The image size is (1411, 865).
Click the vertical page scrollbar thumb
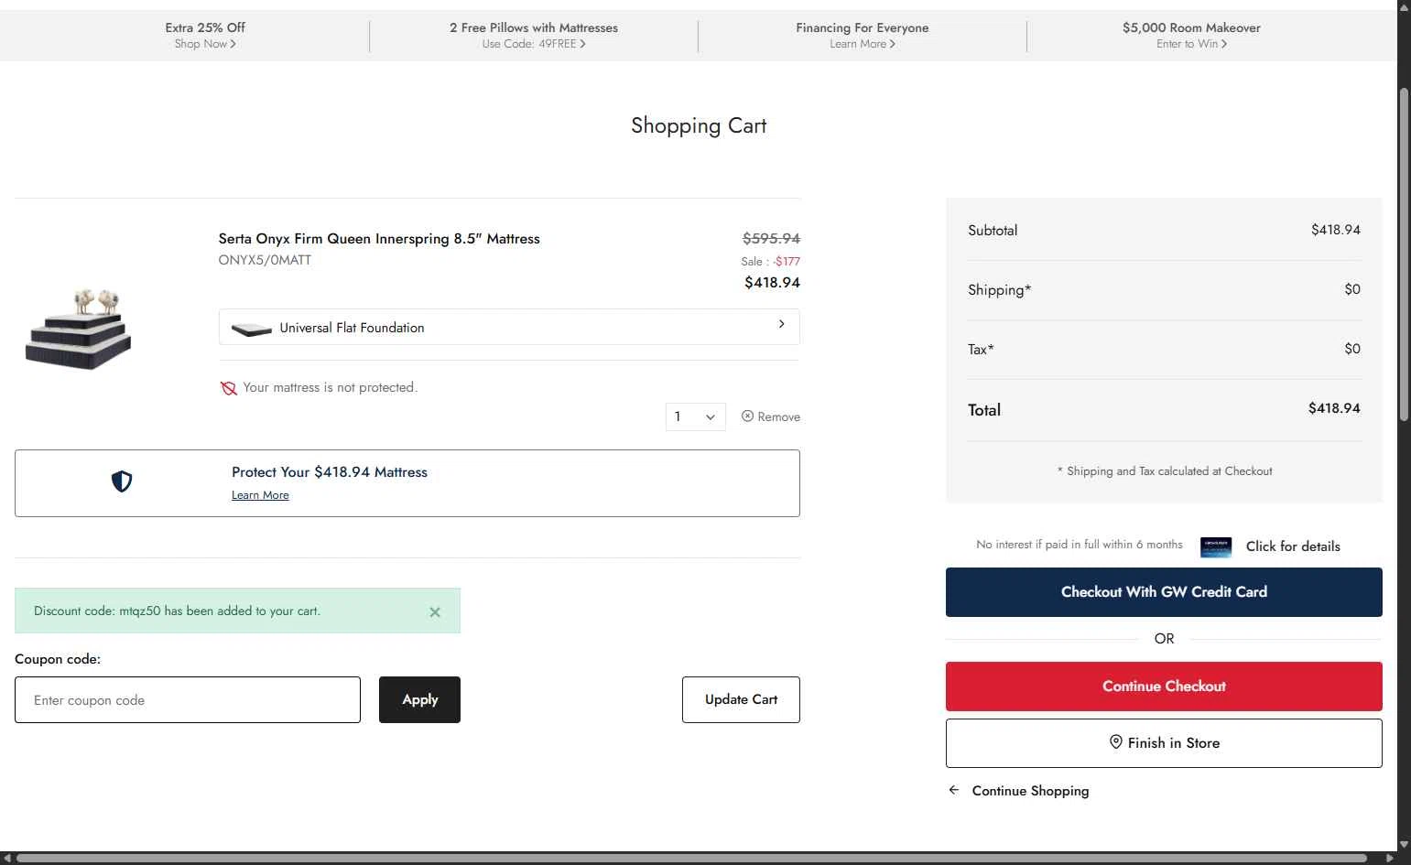coord(1404,254)
